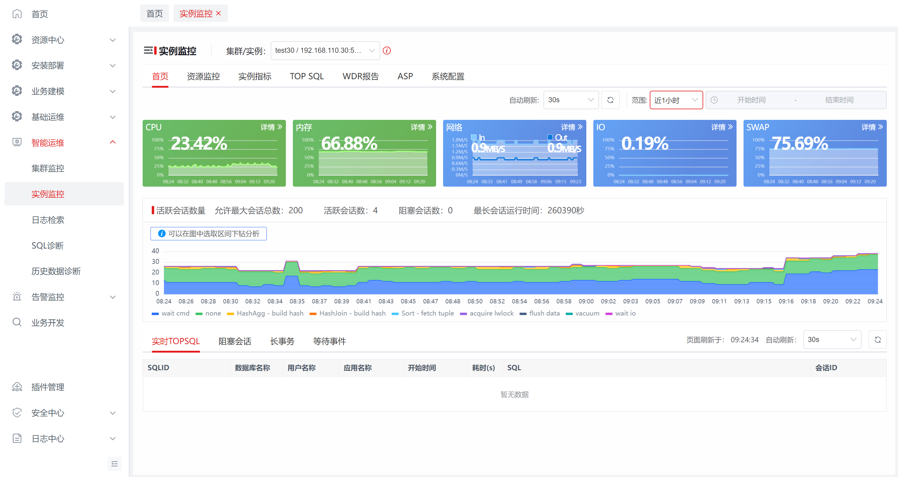Toggle the 'HashAgg - build hash' legend color
The width and height of the screenshot is (898, 477).
click(230, 313)
